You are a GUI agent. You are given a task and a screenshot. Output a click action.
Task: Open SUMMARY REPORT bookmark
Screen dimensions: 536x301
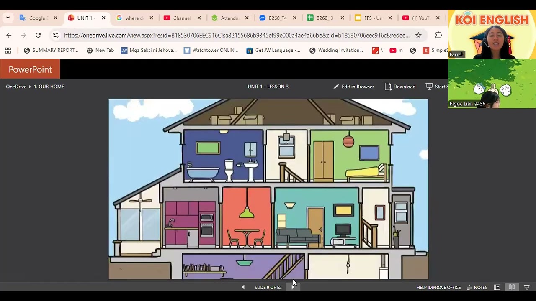click(51, 50)
